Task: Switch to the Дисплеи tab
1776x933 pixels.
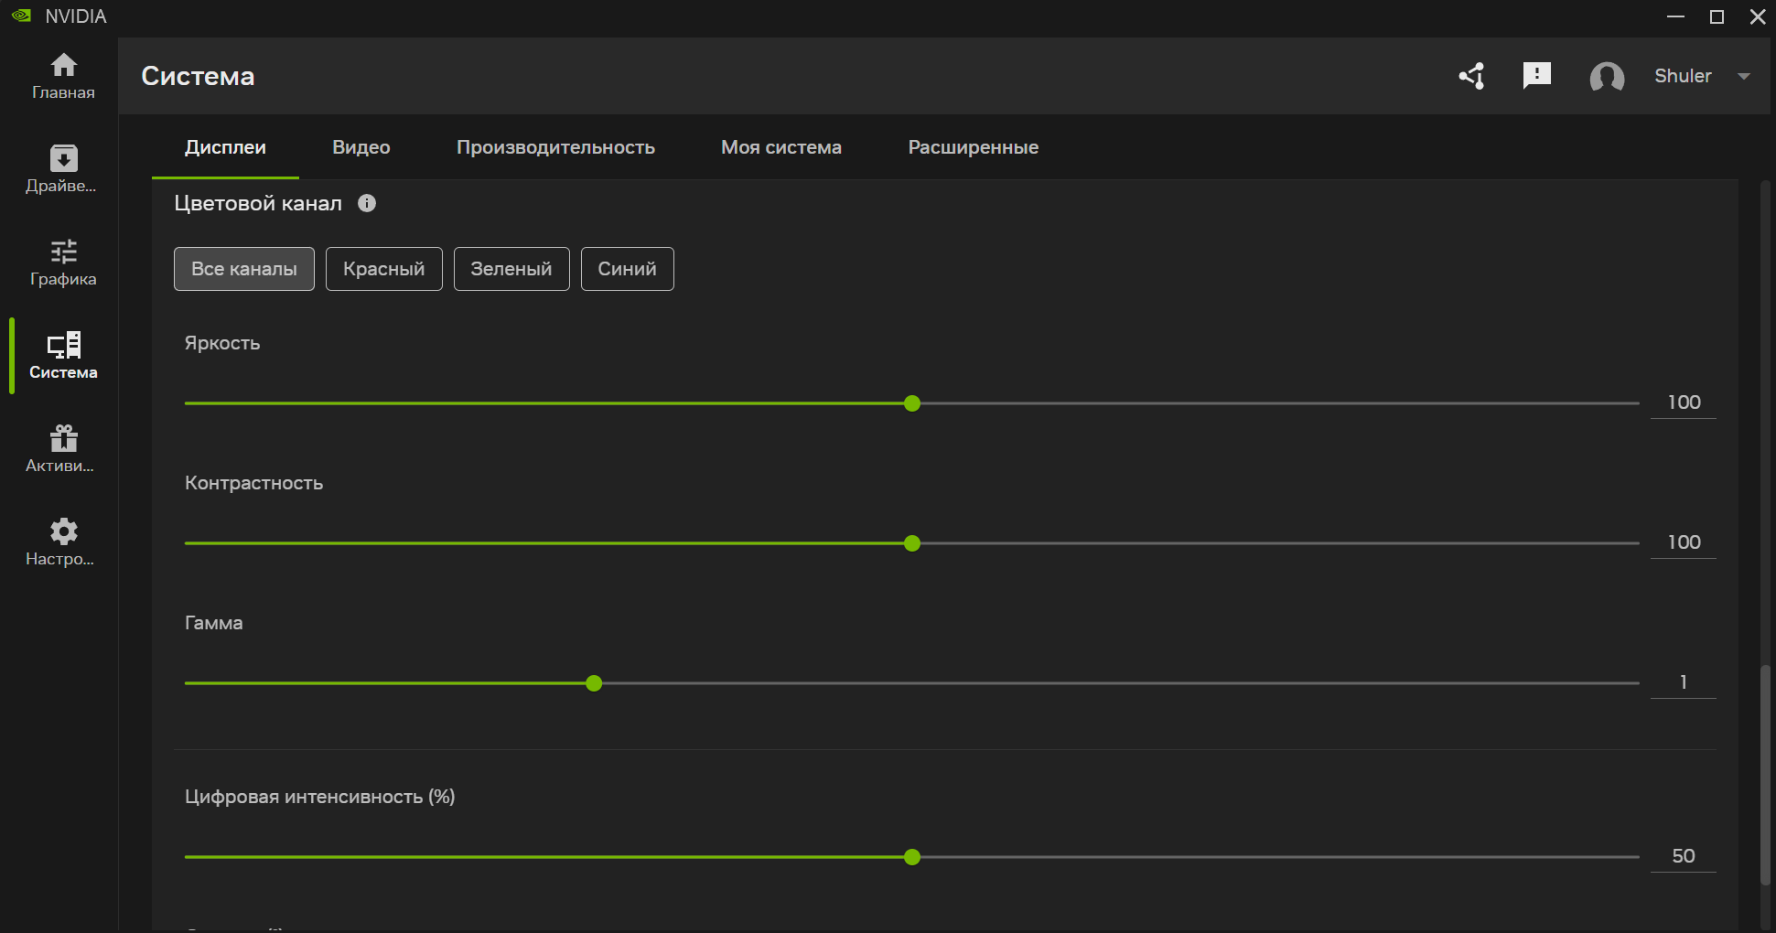Action: click(x=225, y=147)
